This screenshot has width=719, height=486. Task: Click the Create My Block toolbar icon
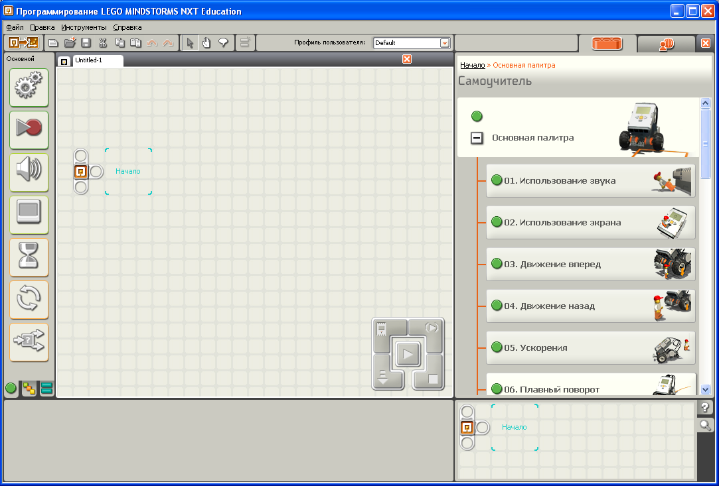pyautogui.click(x=246, y=43)
